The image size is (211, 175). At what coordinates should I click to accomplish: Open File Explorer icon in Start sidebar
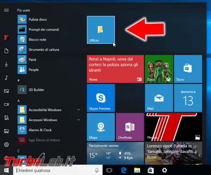tap(6, 131)
